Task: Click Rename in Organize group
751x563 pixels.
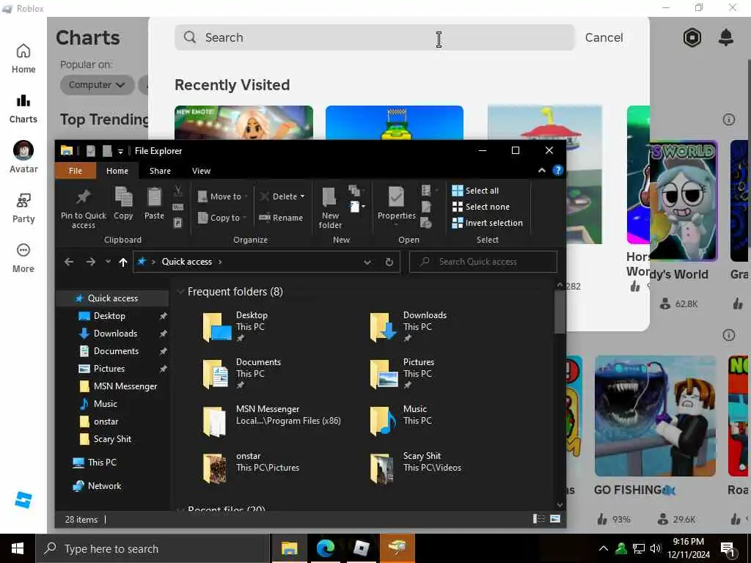Action: pyautogui.click(x=281, y=217)
